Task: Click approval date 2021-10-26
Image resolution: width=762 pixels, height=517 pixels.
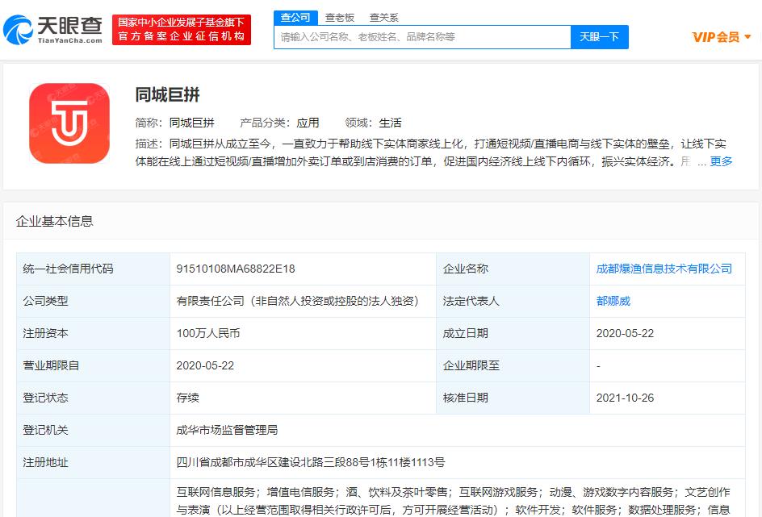Action: coord(625,398)
